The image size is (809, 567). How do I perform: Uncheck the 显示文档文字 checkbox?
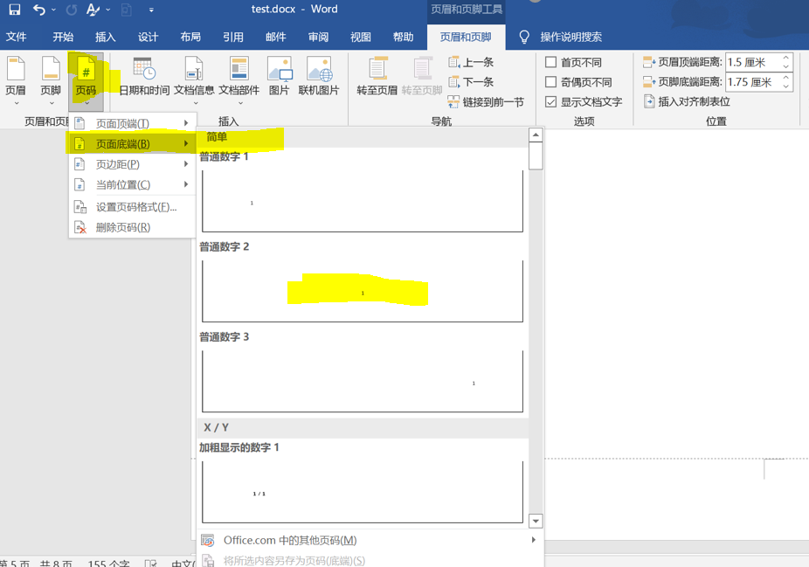click(551, 101)
